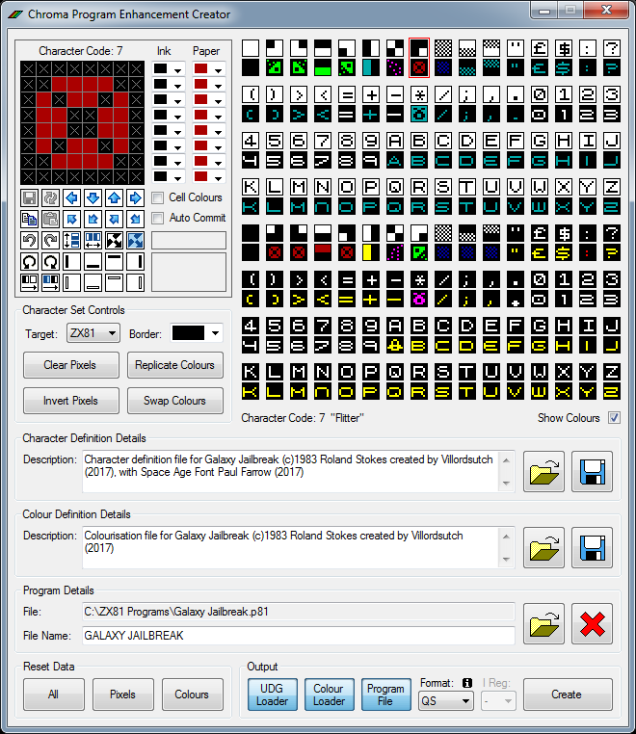The width and height of the screenshot is (636, 734).
Task: Open a colour definition file via folder icon
Action: pos(543,548)
